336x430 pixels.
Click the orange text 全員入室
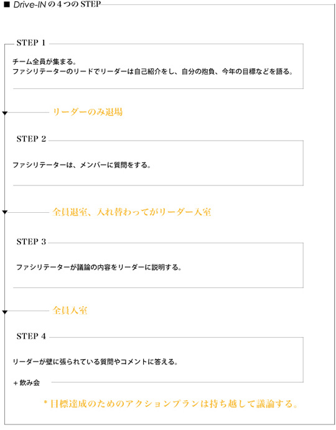pyautogui.click(x=70, y=311)
